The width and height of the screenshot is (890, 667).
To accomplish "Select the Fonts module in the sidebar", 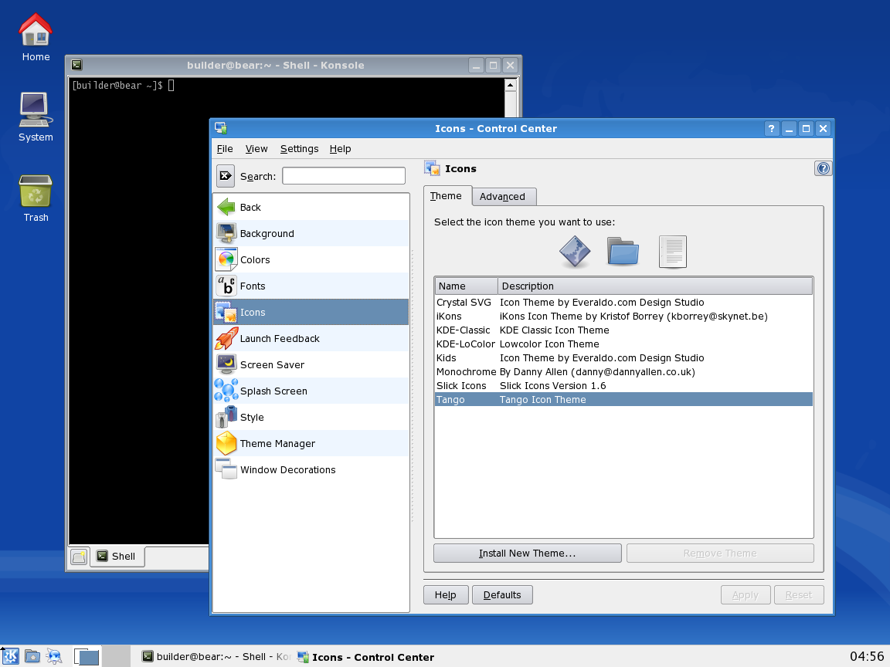I will click(x=251, y=286).
